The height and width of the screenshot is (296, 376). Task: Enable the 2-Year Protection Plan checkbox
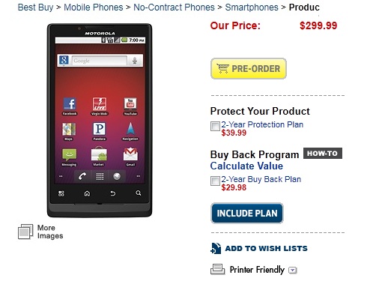[x=215, y=126]
